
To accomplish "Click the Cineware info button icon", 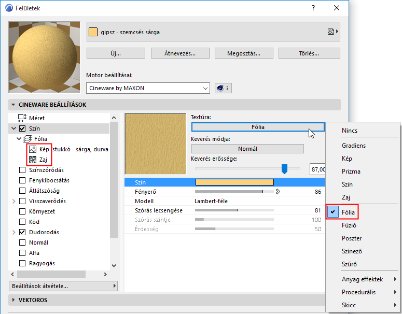I will pos(224,88).
